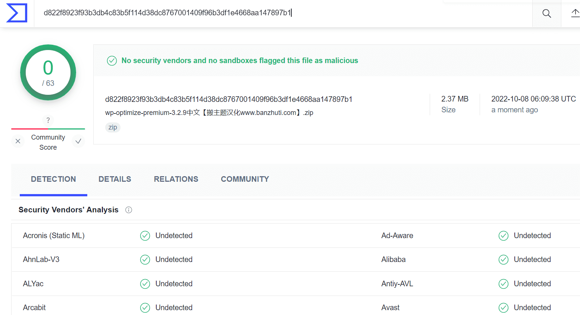Switch to the DETAILS tab
This screenshot has height=315, width=580.
click(x=115, y=179)
